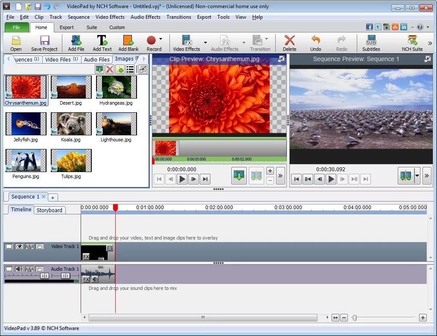
Task: Click the Save Project icon
Action: tap(44, 43)
